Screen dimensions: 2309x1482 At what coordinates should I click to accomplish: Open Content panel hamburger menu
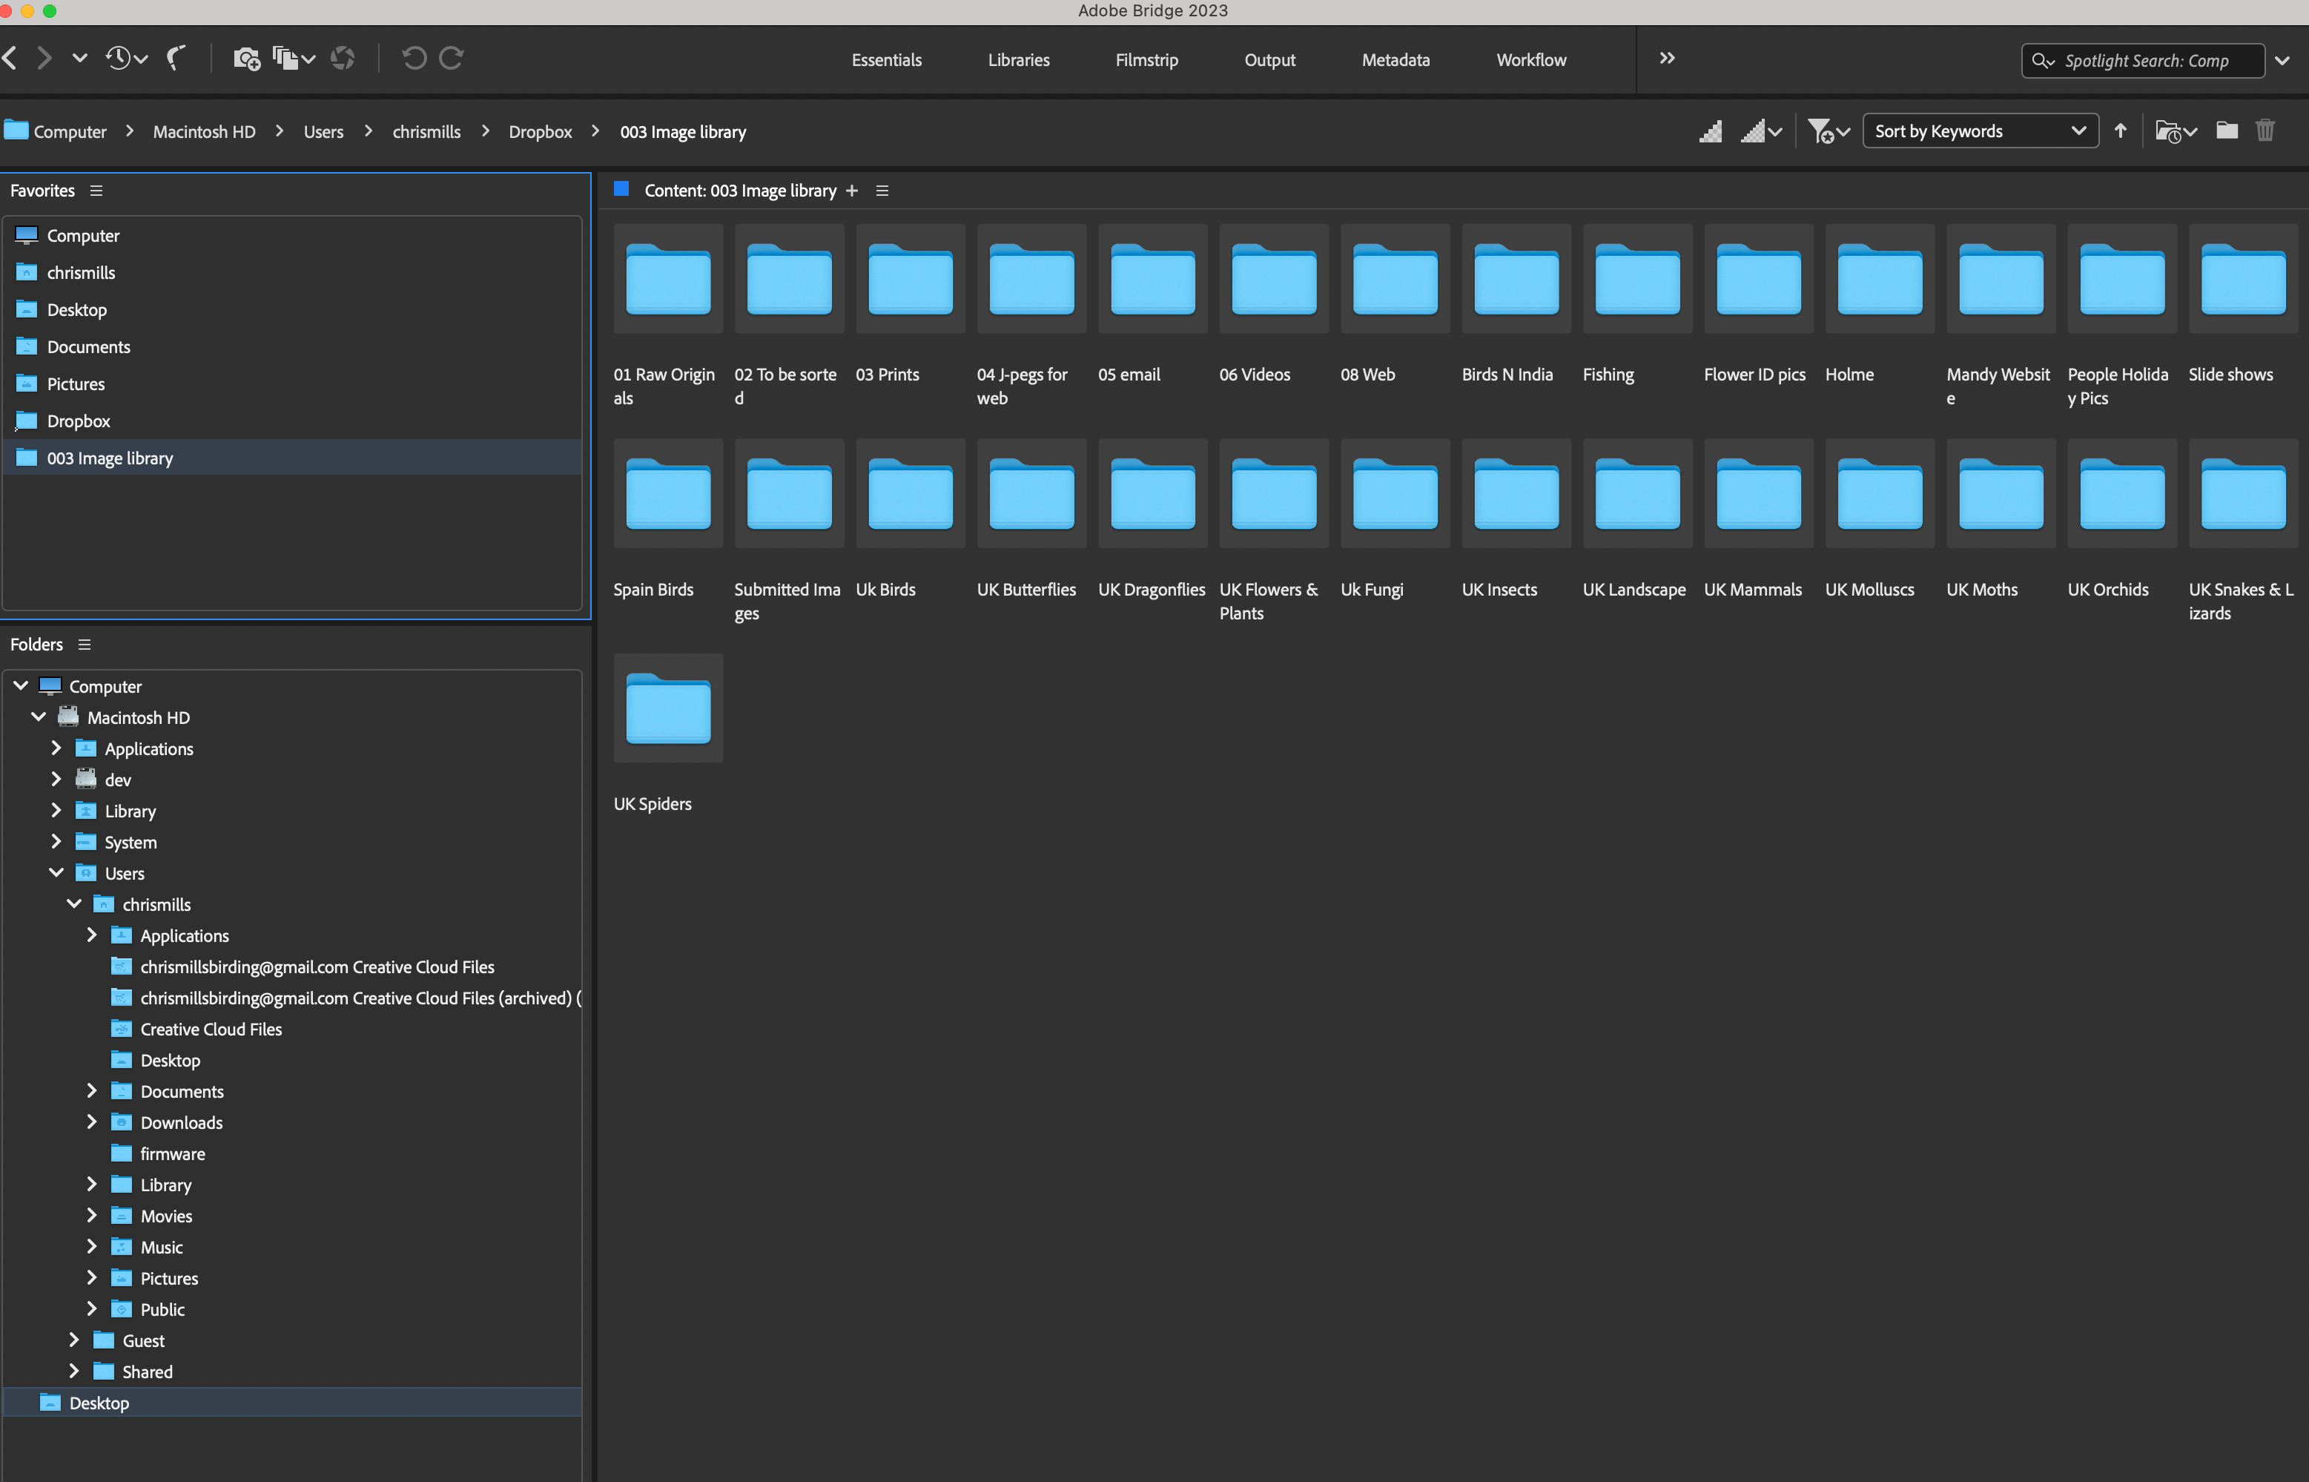point(882,191)
